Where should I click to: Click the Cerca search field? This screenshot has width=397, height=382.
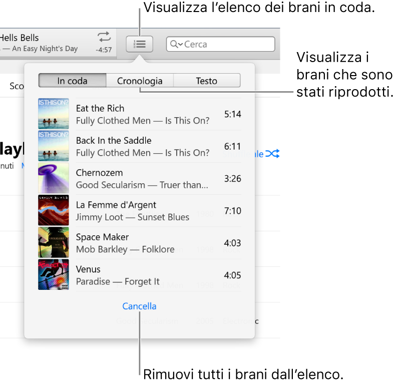point(220,44)
